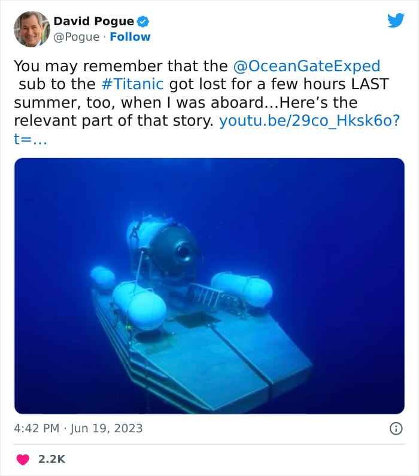Click the Jun 19, 2023 date

pos(108,428)
